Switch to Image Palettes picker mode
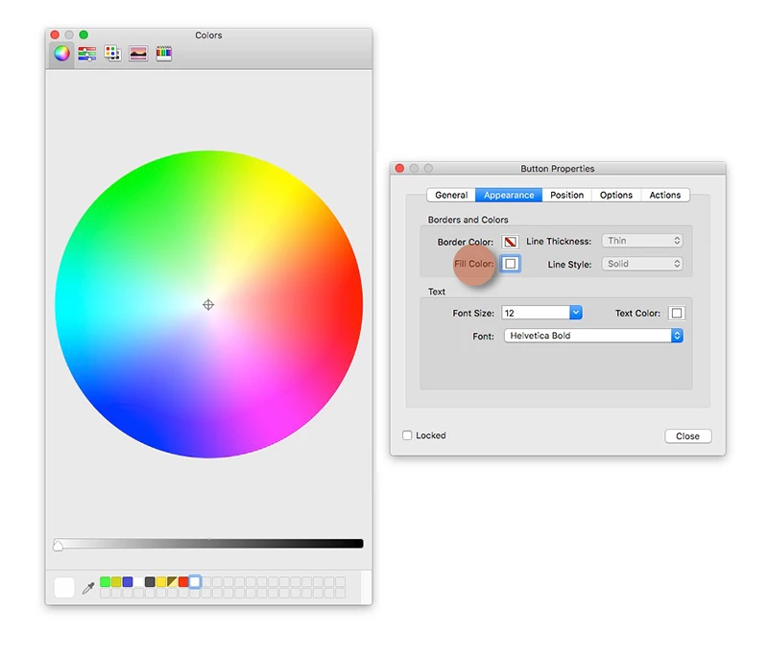 click(x=138, y=54)
